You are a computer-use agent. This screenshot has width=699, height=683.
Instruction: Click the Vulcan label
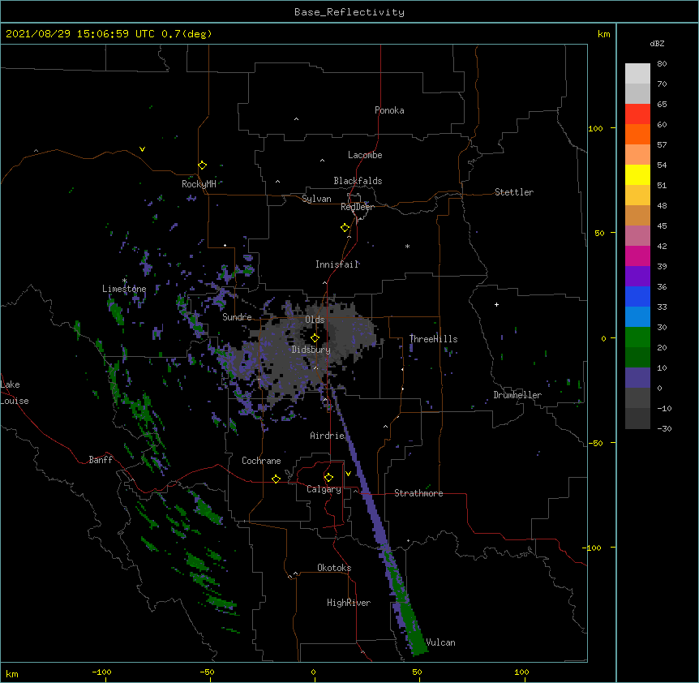click(x=440, y=642)
